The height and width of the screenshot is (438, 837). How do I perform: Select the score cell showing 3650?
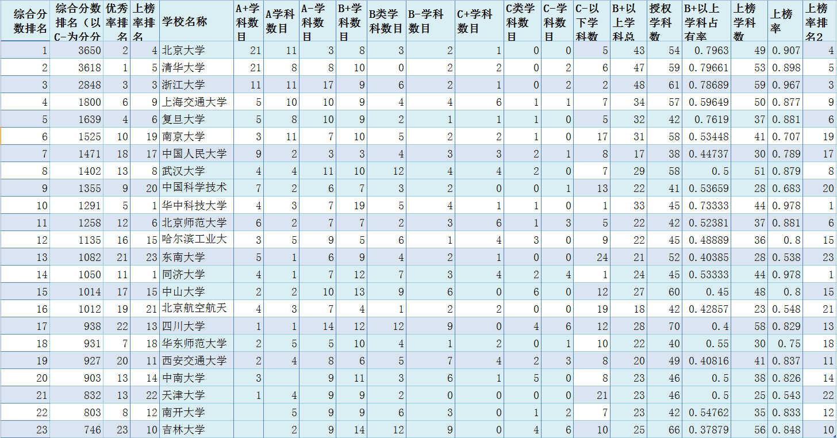coord(76,50)
